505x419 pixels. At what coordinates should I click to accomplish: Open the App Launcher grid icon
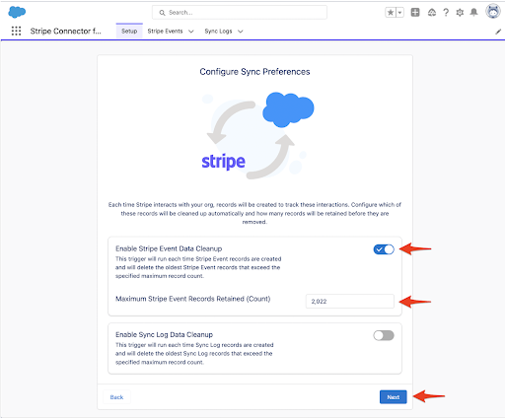[16, 31]
